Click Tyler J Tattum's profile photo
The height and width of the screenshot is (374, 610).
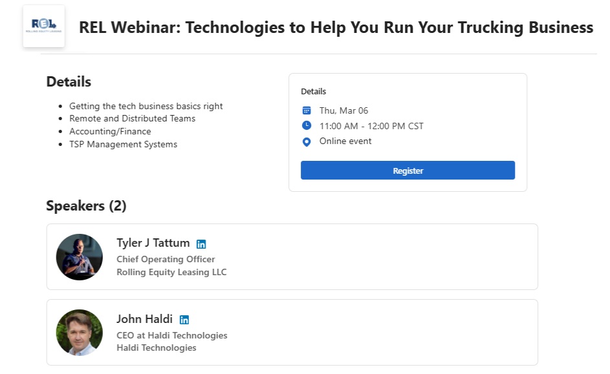[x=80, y=256]
